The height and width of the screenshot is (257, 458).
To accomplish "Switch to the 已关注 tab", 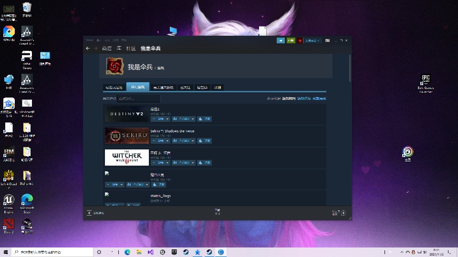I will click(x=185, y=88).
